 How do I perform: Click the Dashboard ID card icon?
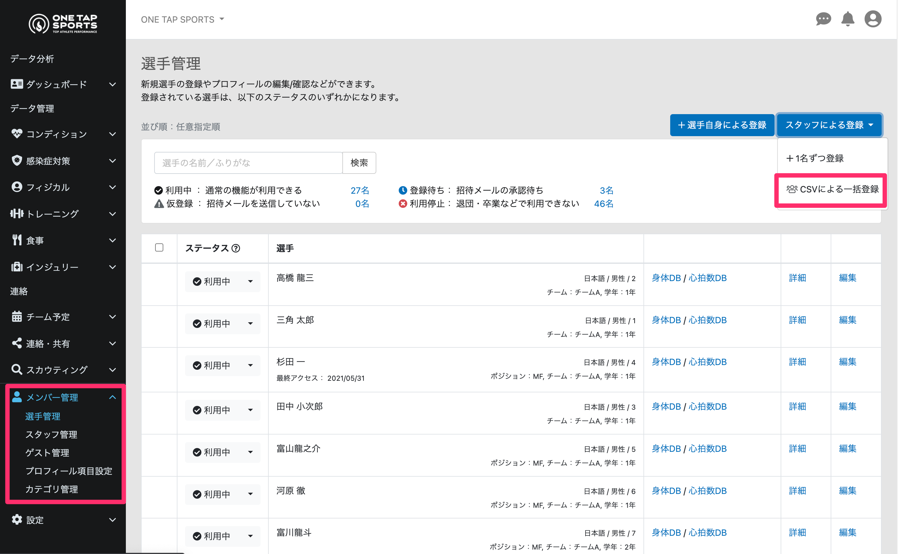tap(17, 84)
